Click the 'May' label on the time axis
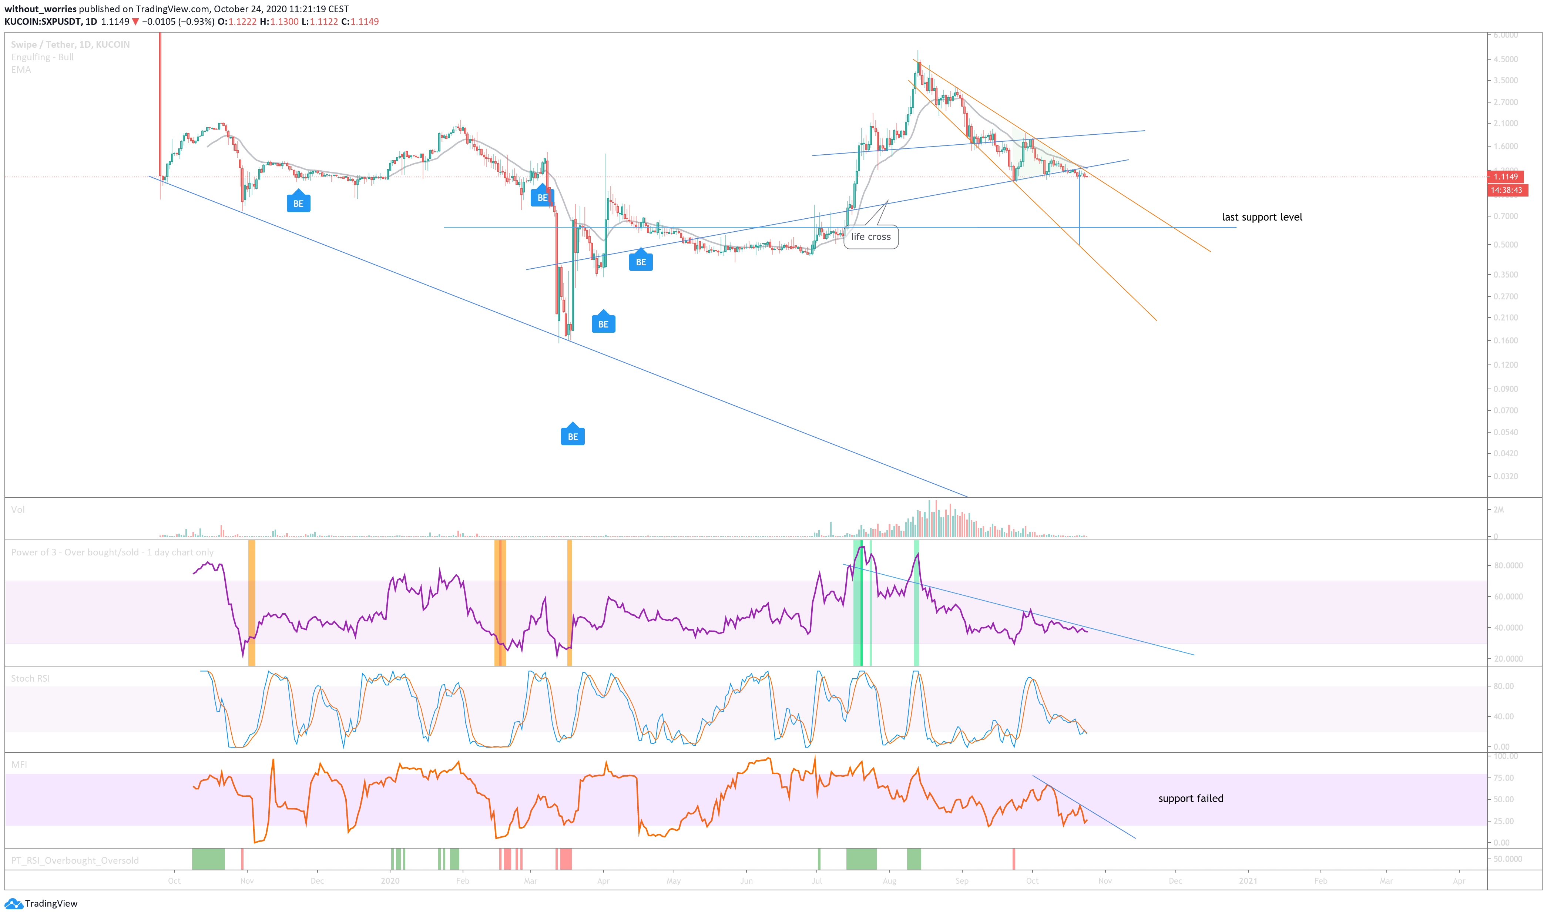Image resolution: width=1547 pixels, height=917 pixels. [x=674, y=880]
